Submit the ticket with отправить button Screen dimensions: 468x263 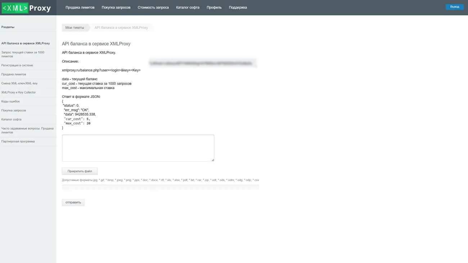pos(73,203)
